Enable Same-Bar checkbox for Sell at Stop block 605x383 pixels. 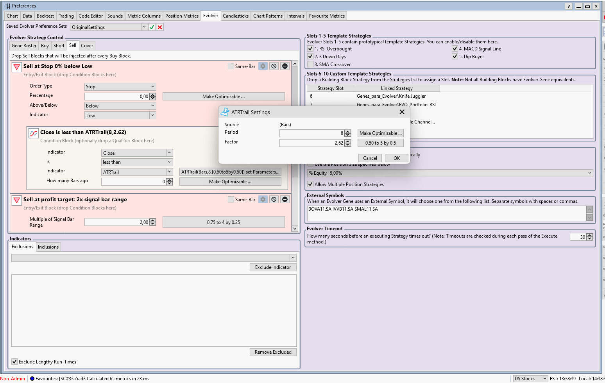click(x=231, y=66)
